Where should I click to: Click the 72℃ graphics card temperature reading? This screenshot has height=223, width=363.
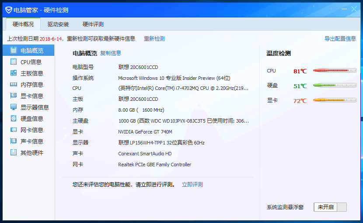(x=300, y=101)
